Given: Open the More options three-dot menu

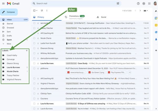Looking at the screenshot, I should [x=47, y=11].
